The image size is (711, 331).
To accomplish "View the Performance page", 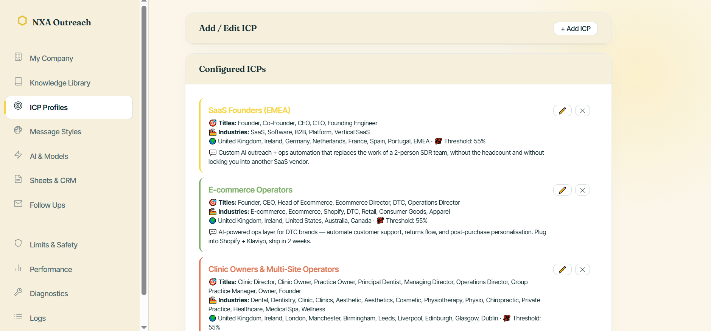I will (69, 269).
